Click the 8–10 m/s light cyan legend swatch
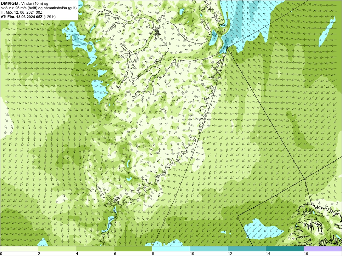The height and width of the screenshot is (256, 342). point(171,248)
